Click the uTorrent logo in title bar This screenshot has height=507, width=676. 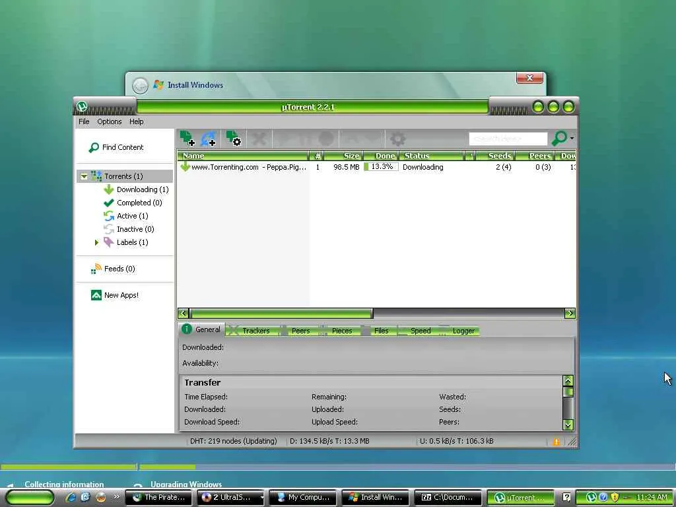tap(82, 106)
